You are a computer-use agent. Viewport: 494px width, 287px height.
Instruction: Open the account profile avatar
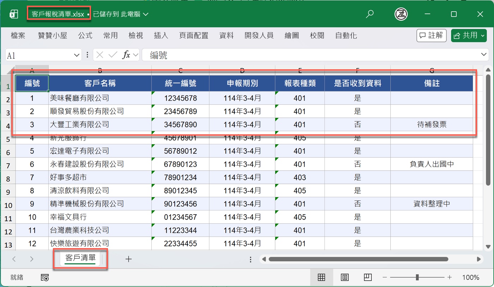[x=401, y=14]
